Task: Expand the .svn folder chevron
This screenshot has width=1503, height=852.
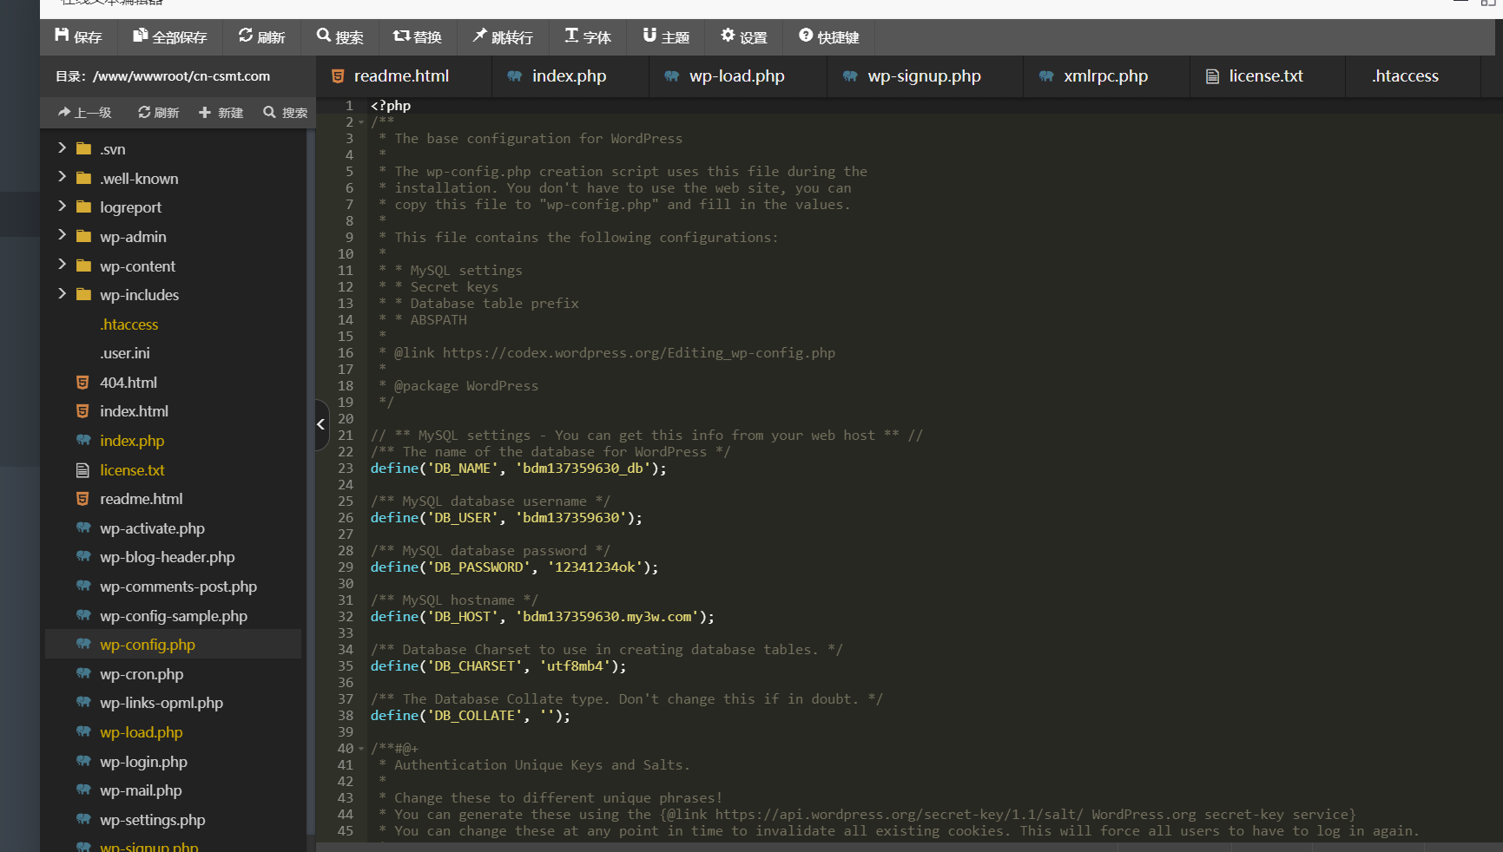Action: coord(62,148)
